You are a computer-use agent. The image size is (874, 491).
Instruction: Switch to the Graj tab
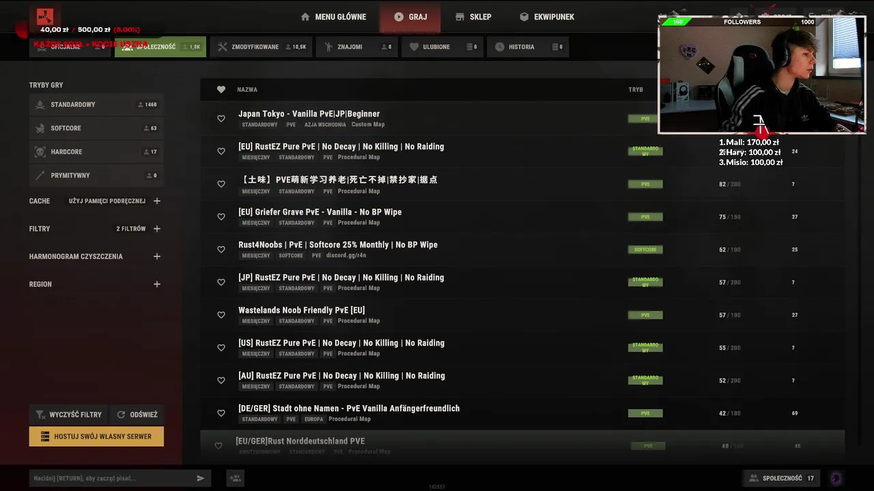[x=410, y=16]
